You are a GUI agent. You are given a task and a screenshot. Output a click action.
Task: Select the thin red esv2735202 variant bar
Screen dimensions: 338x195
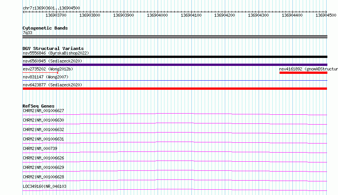pos(40,73)
